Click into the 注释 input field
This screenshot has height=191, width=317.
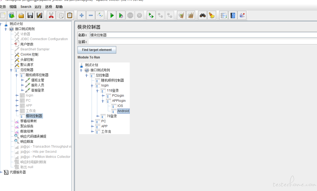click(203, 42)
